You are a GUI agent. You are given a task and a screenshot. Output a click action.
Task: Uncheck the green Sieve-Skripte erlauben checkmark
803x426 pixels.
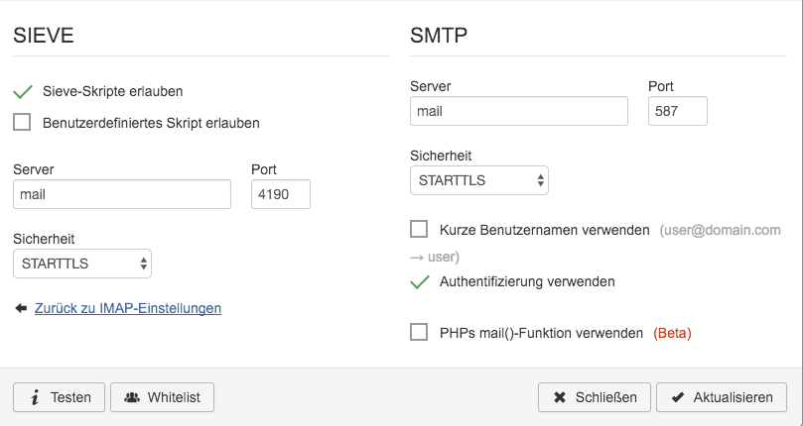coord(23,91)
